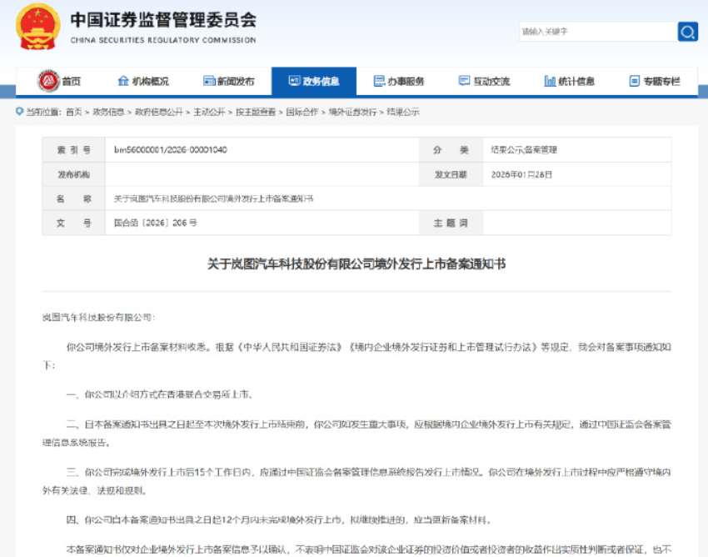Open the 首页 navigation tab
This screenshot has height=557, width=708.
(58, 82)
